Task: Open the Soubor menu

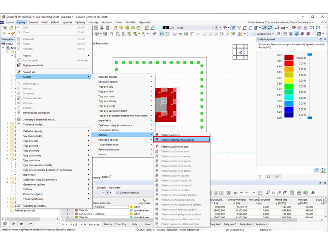Action: point(9,22)
